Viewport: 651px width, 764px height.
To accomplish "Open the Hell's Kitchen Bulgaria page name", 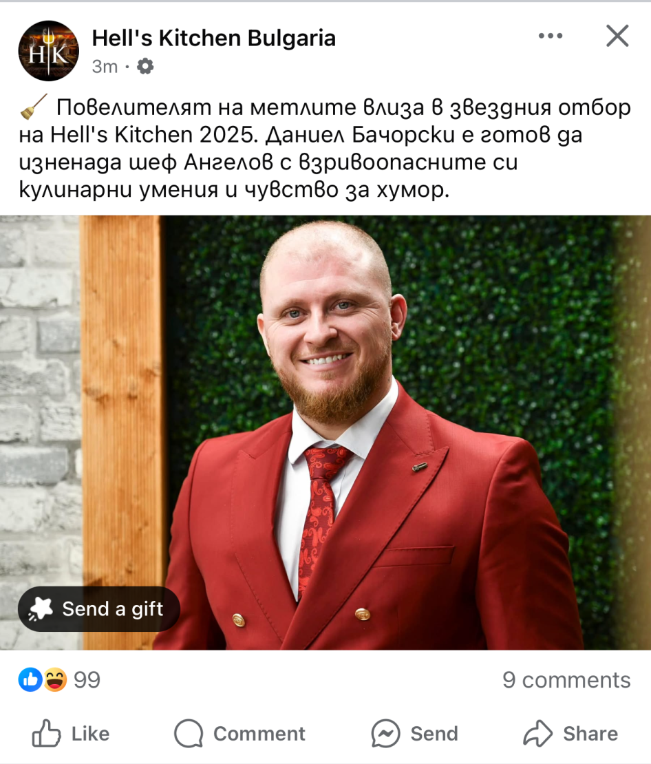I will click(x=214, y=38).
